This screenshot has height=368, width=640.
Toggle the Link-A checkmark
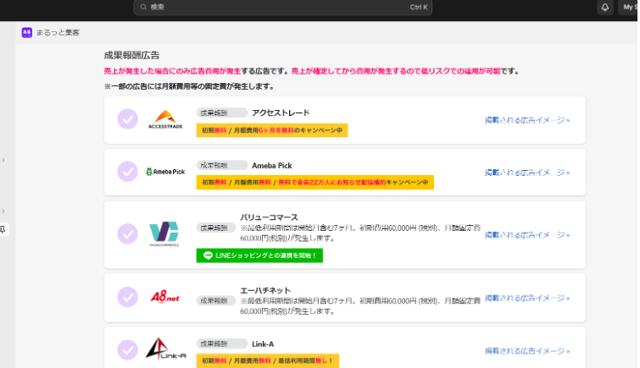[128, 349]
